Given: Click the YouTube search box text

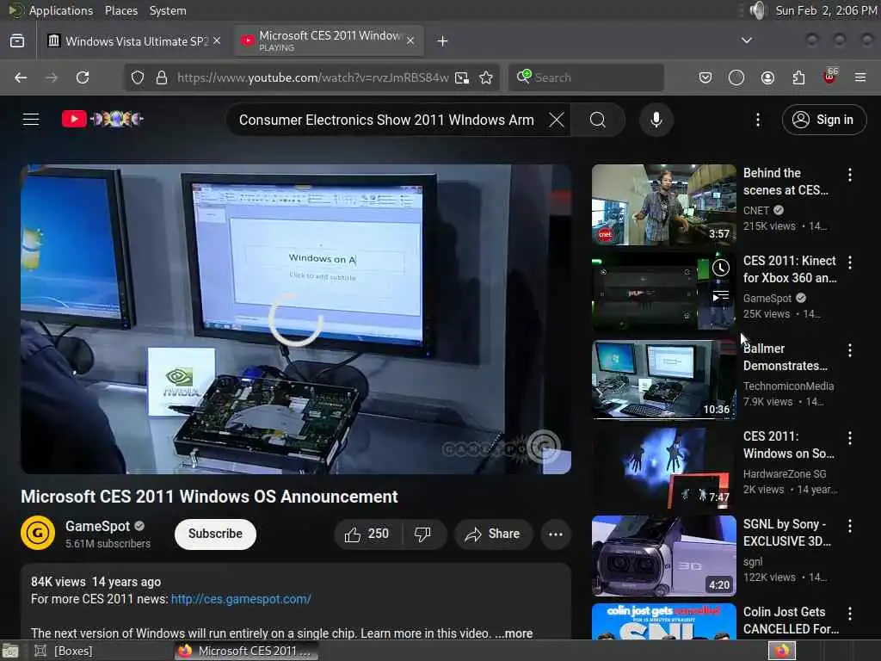Looking at the screenshot, I should (386, 120).
